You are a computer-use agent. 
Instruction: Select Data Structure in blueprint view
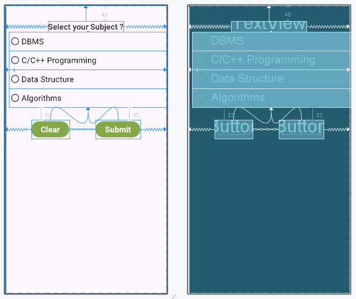(x=271, y=79)
